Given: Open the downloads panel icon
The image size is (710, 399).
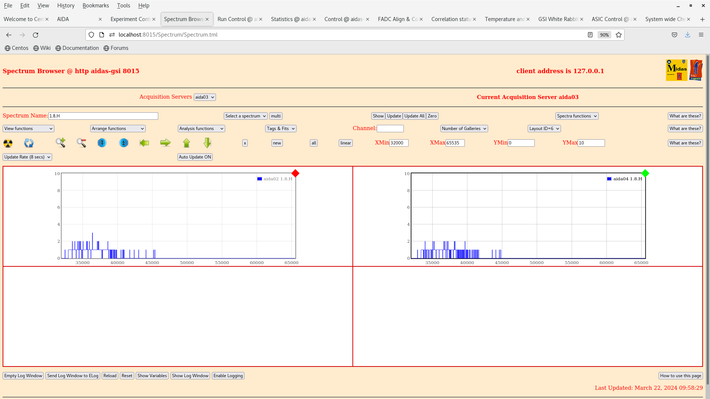Looking at the screenshot, I should click(x=687, y=35).
